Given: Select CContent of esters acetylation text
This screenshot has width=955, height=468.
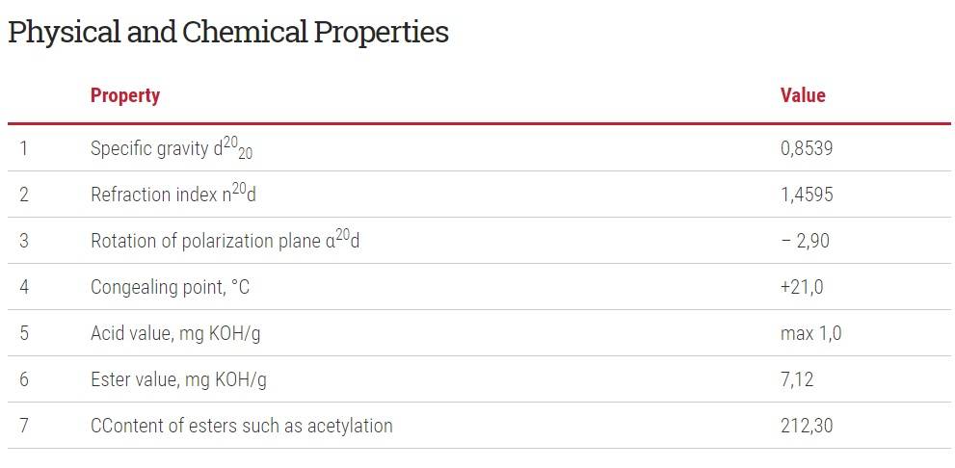Looking at the screenshot, I should (241, 426).
